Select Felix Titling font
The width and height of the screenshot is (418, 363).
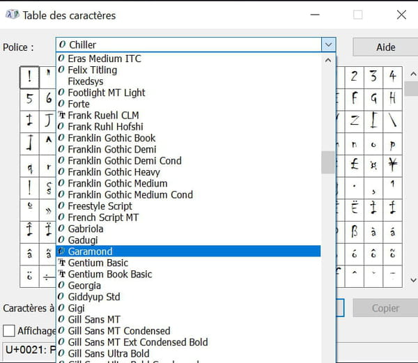188,70
